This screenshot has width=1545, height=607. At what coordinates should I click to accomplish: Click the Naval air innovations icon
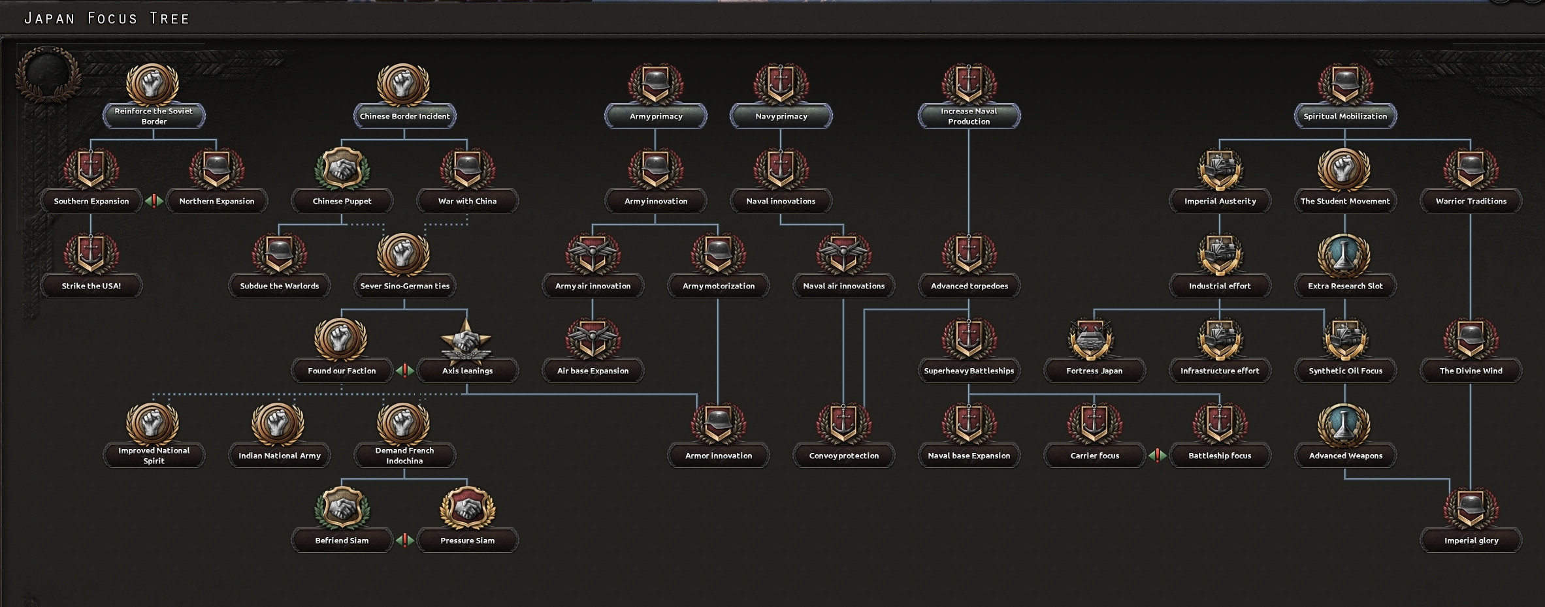tap(843, 254)
